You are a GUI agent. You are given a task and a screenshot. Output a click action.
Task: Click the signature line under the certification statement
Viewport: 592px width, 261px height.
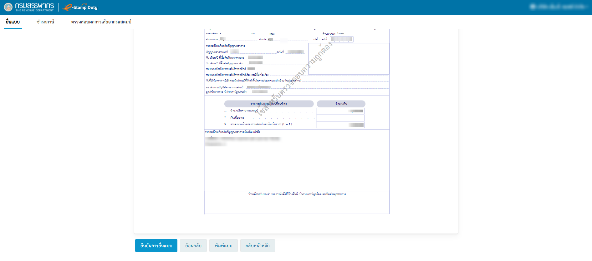291,211
